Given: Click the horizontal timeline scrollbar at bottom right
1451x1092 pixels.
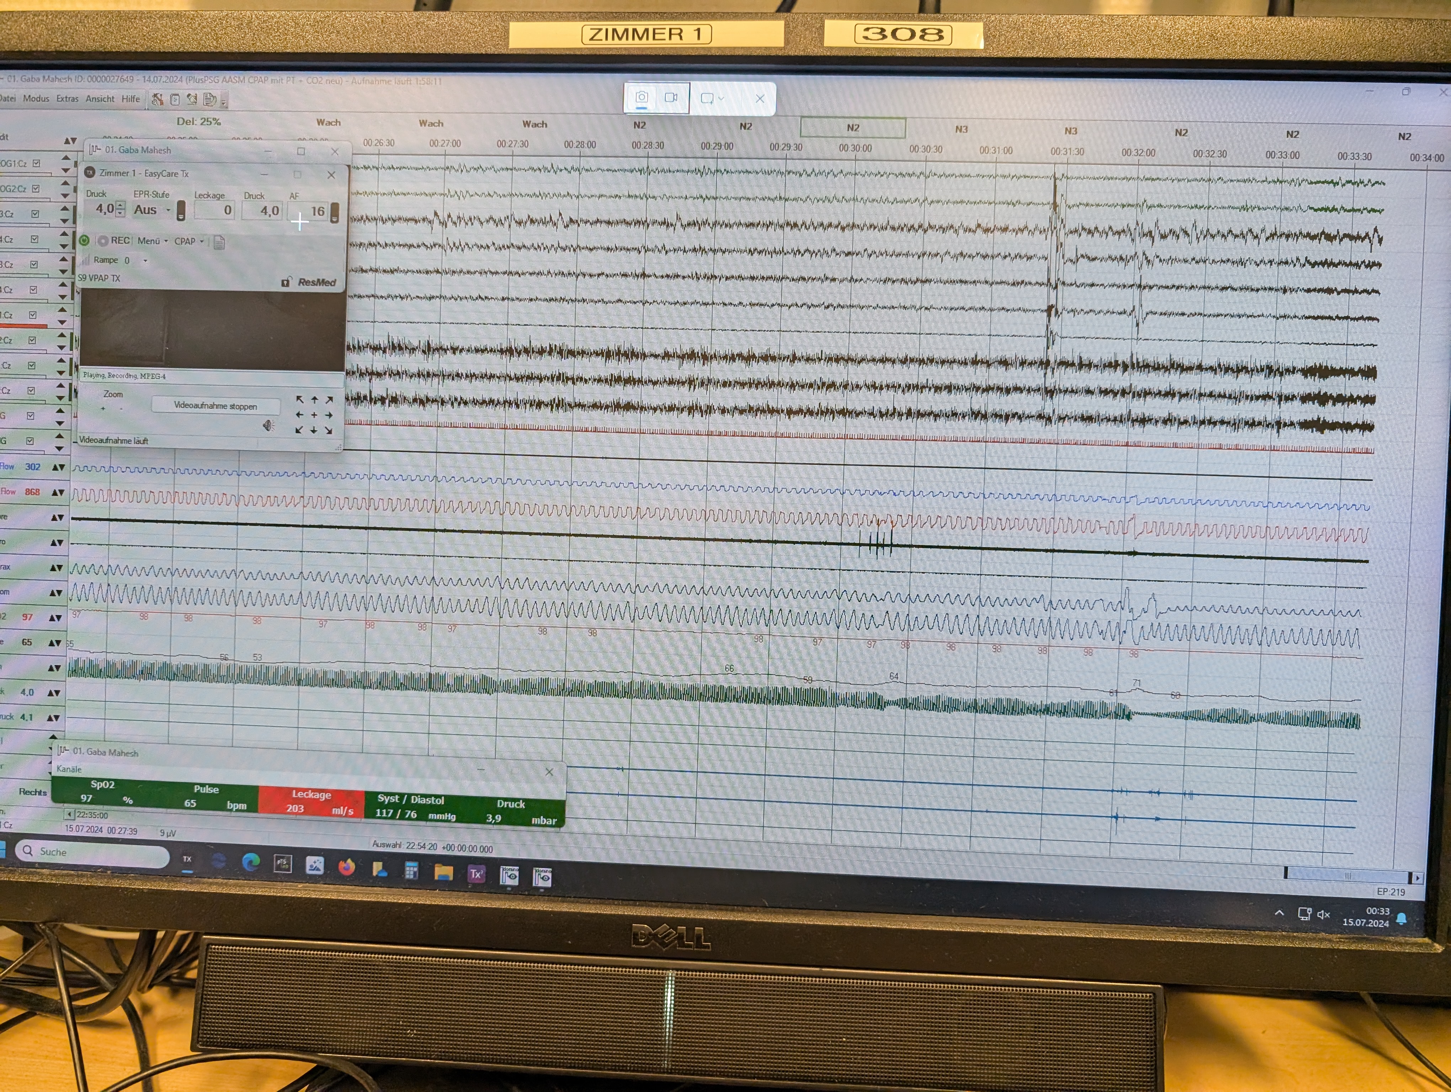Looking at the screenshot, I should coord(1348,876).
